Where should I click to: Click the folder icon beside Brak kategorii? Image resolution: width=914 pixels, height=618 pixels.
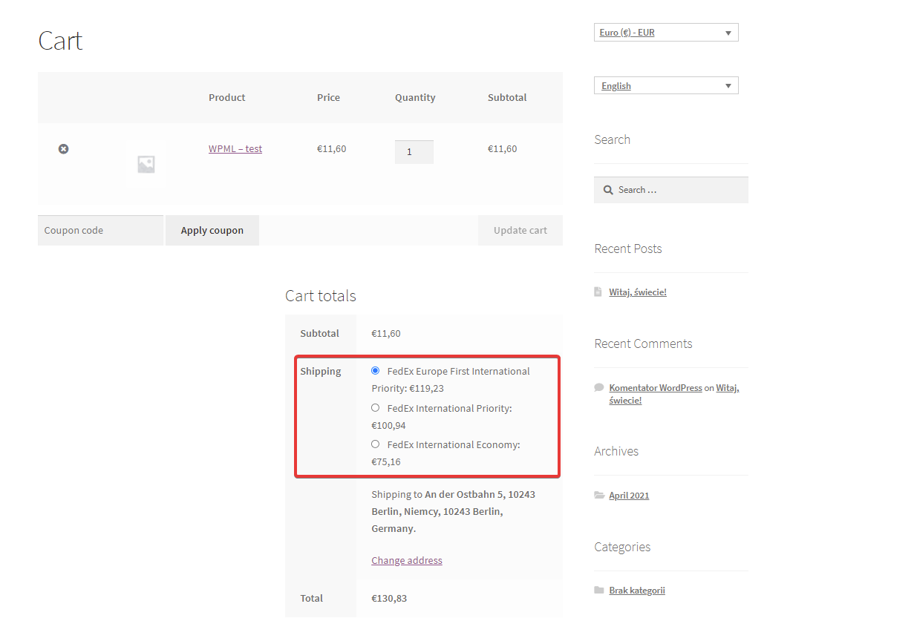pyautogui.click(x=599, y=590)
